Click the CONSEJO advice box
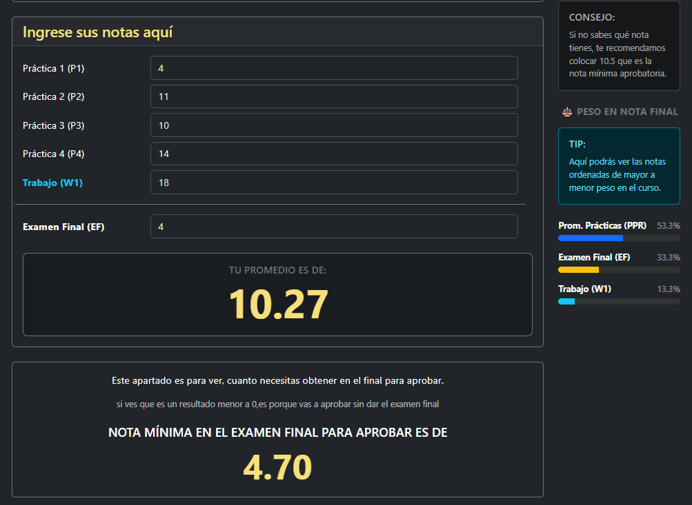 618,45
